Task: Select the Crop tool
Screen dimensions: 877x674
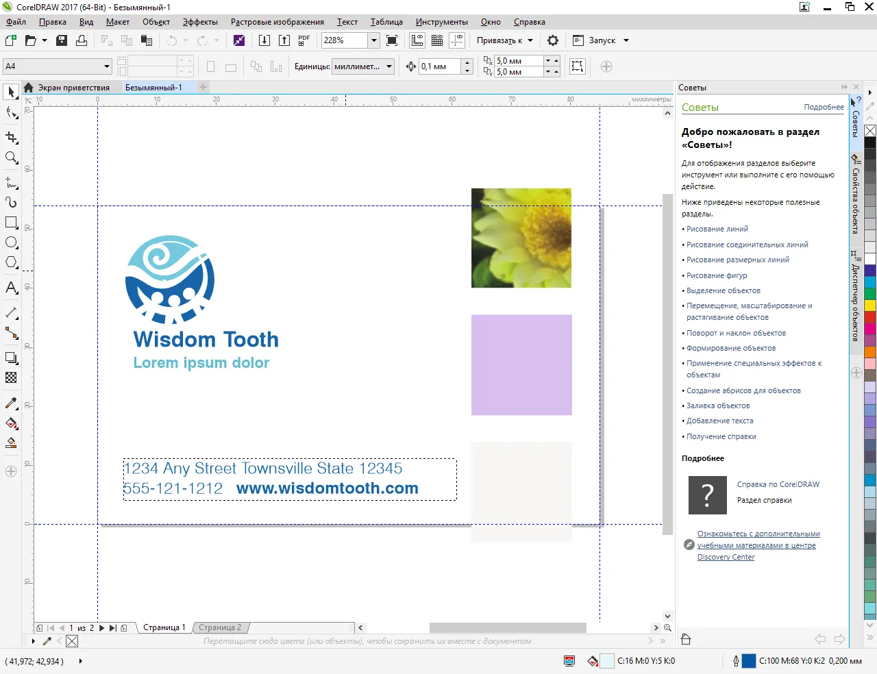Action: (x=11, y=138)
